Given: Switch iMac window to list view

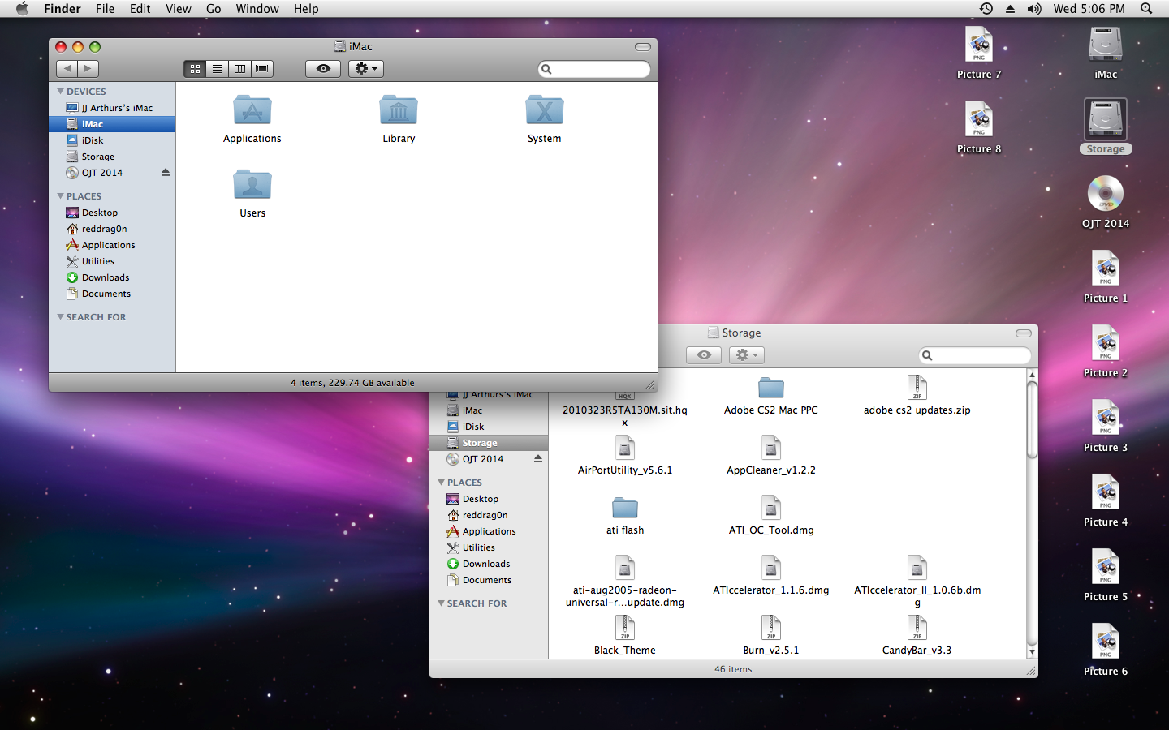Looking at the screenshot, I should click(x=217, y=69).
